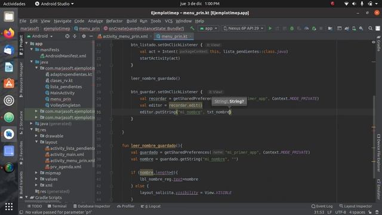Viewport: 382px width, 215px height.
Task: Click the onCreate breadcrumb in navigation bar
Action: pyautogui.click(x=144, y=29)
